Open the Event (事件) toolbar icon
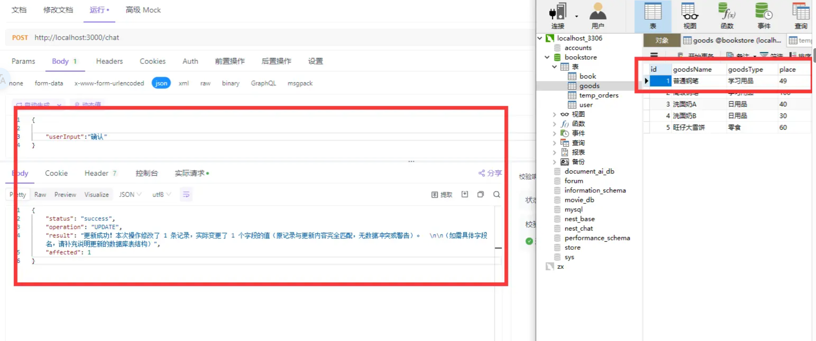 [x=764, y=16]
